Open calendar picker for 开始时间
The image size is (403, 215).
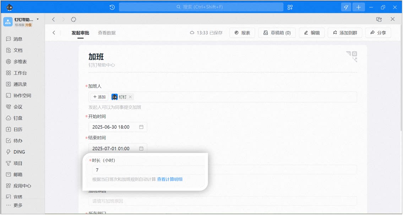(x=141, y=127)
